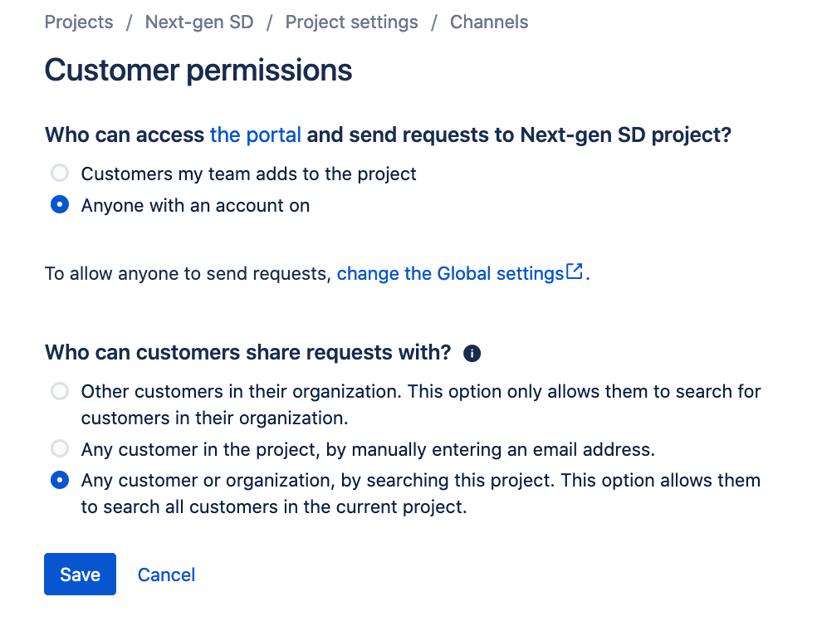Go to Projects in the breadcrumb
The image size is (822, 631).
[79, 22]
